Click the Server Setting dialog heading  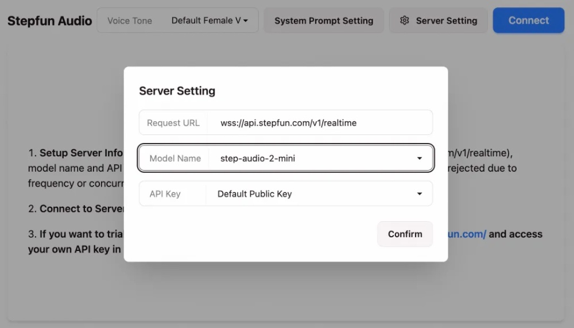tap(177, 91)
